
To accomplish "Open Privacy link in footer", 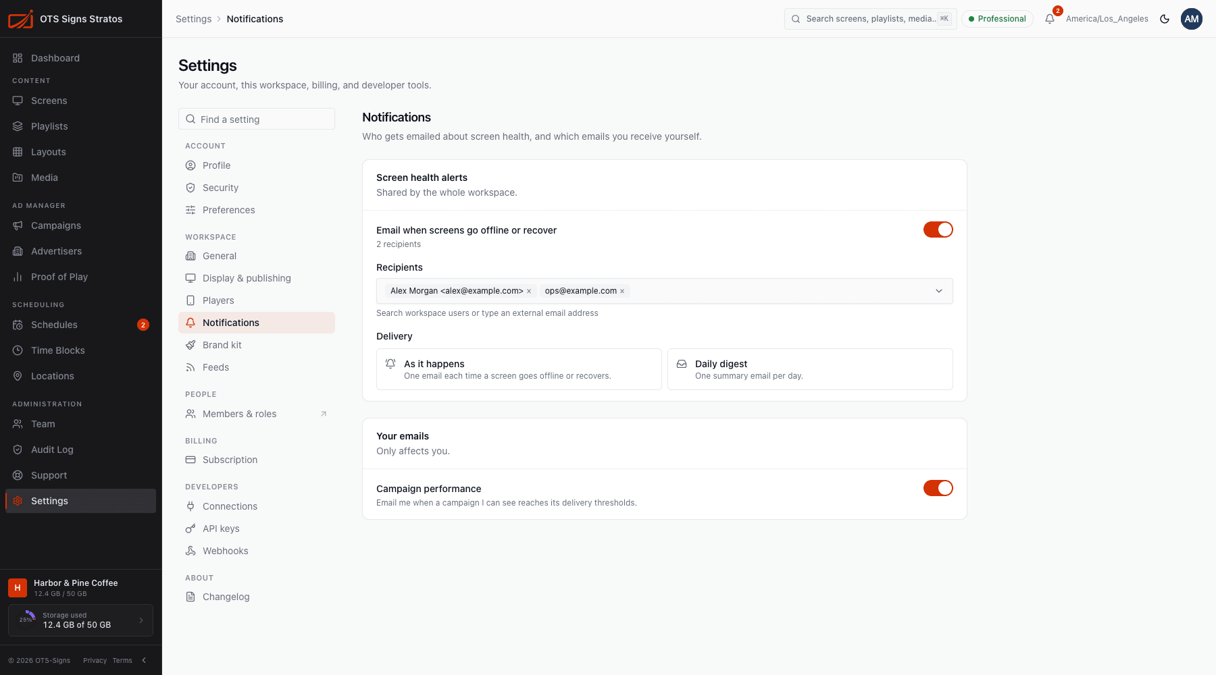I will (95, 660).
